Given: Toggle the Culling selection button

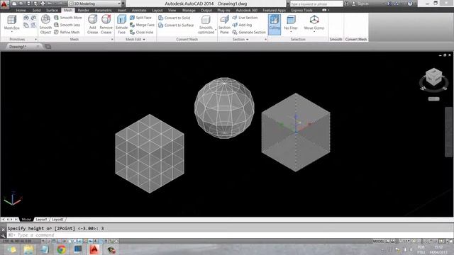Looking at the screenshot, I should 275,24.
